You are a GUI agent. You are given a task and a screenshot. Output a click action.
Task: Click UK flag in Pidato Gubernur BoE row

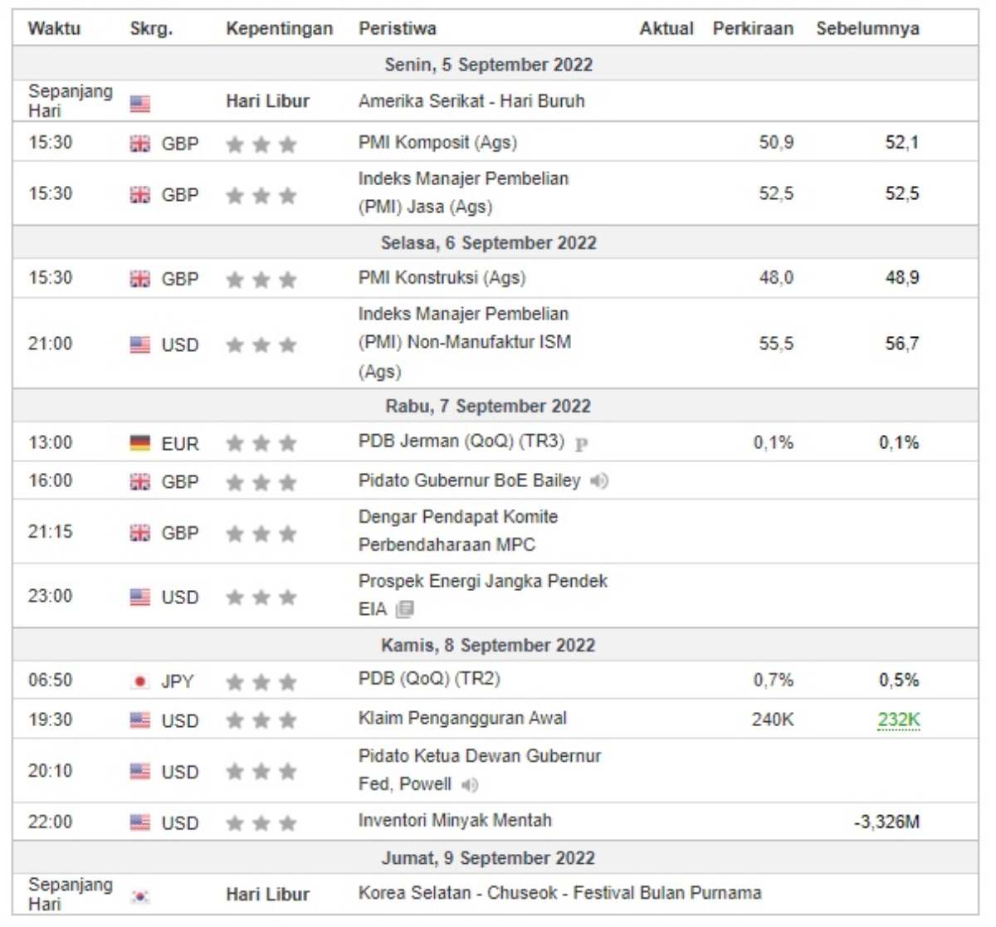tap(140, 481)
